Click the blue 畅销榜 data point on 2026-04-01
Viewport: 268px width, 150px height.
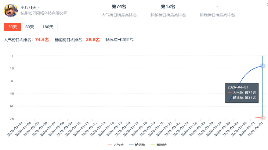point(262,65)
